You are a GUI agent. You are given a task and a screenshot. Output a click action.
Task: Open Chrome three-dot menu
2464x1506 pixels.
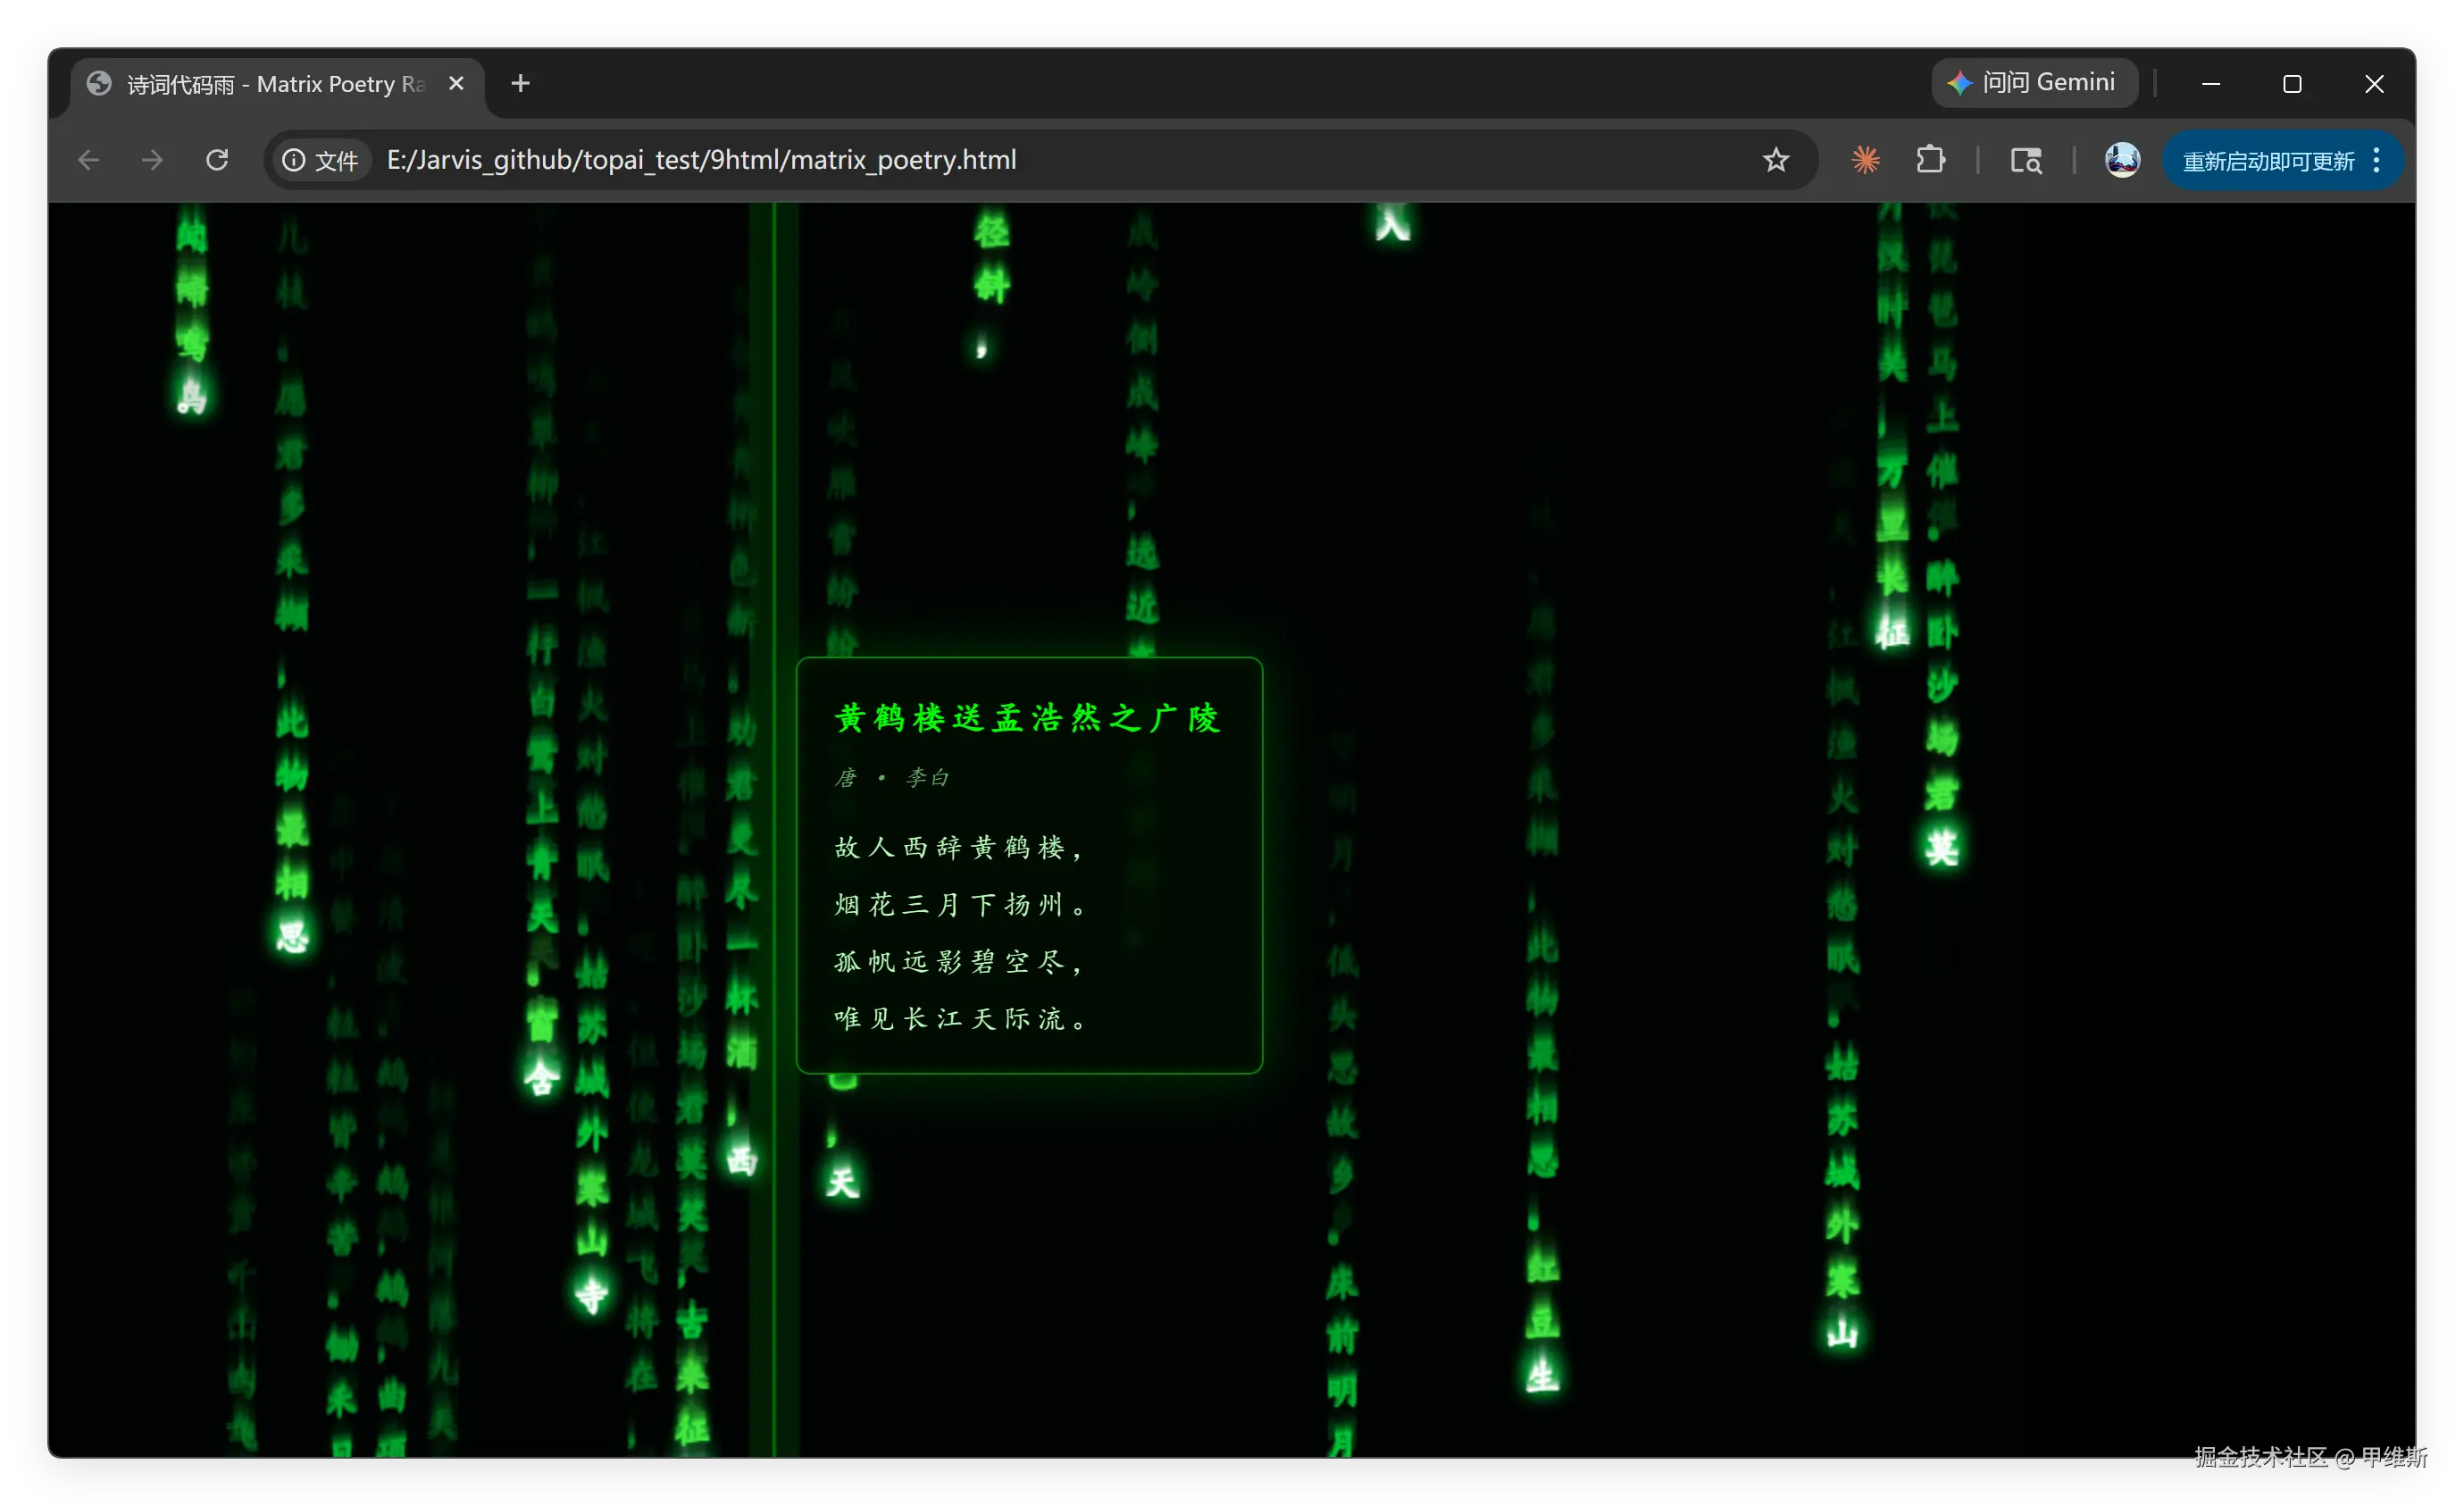tap(2377, 160)
